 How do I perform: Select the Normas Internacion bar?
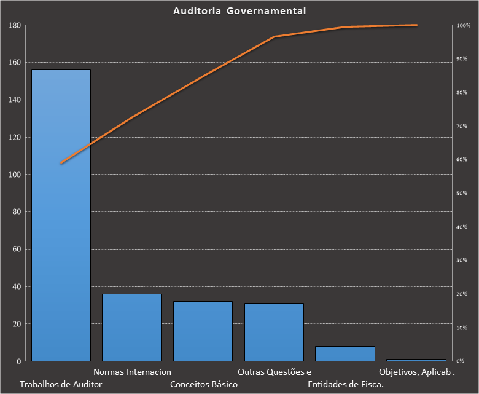pos(131,327)
